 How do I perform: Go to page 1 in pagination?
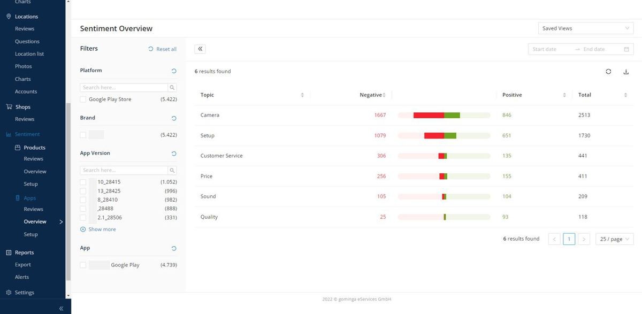tap(569, 239)
